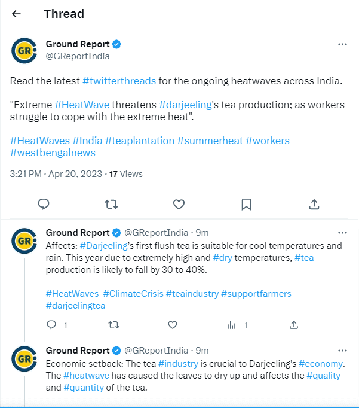The height and width of the screenshot is (408, 359).
Task: Open the #ClimateCrisis hashtag link
Action: pyautogui.click(x=133, y=294)
